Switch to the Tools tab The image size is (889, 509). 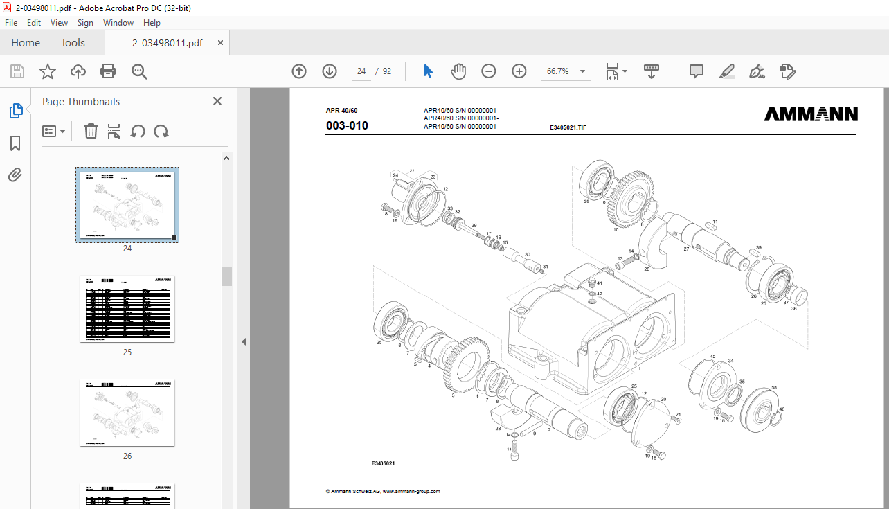pyautogui.click(x=73, y=43)
